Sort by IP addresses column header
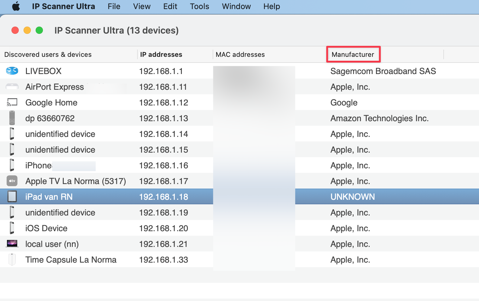The height and width of the screenshot is (301, 479). [x=161, y=54]
